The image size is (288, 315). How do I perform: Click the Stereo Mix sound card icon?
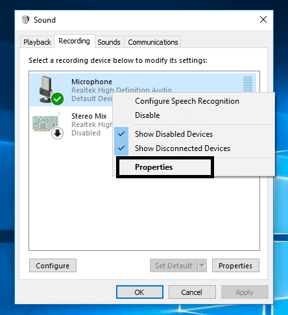click(x=48, y=125)
